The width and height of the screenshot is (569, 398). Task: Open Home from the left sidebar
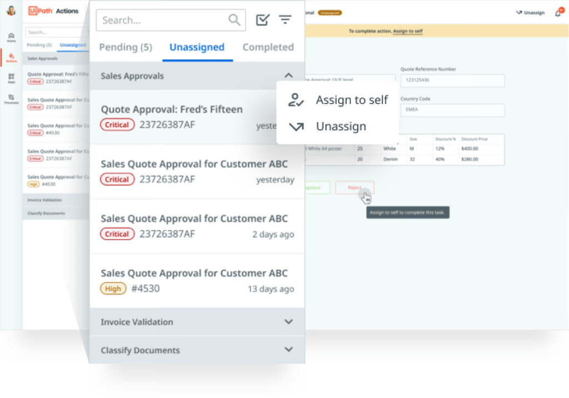point(11,36)
